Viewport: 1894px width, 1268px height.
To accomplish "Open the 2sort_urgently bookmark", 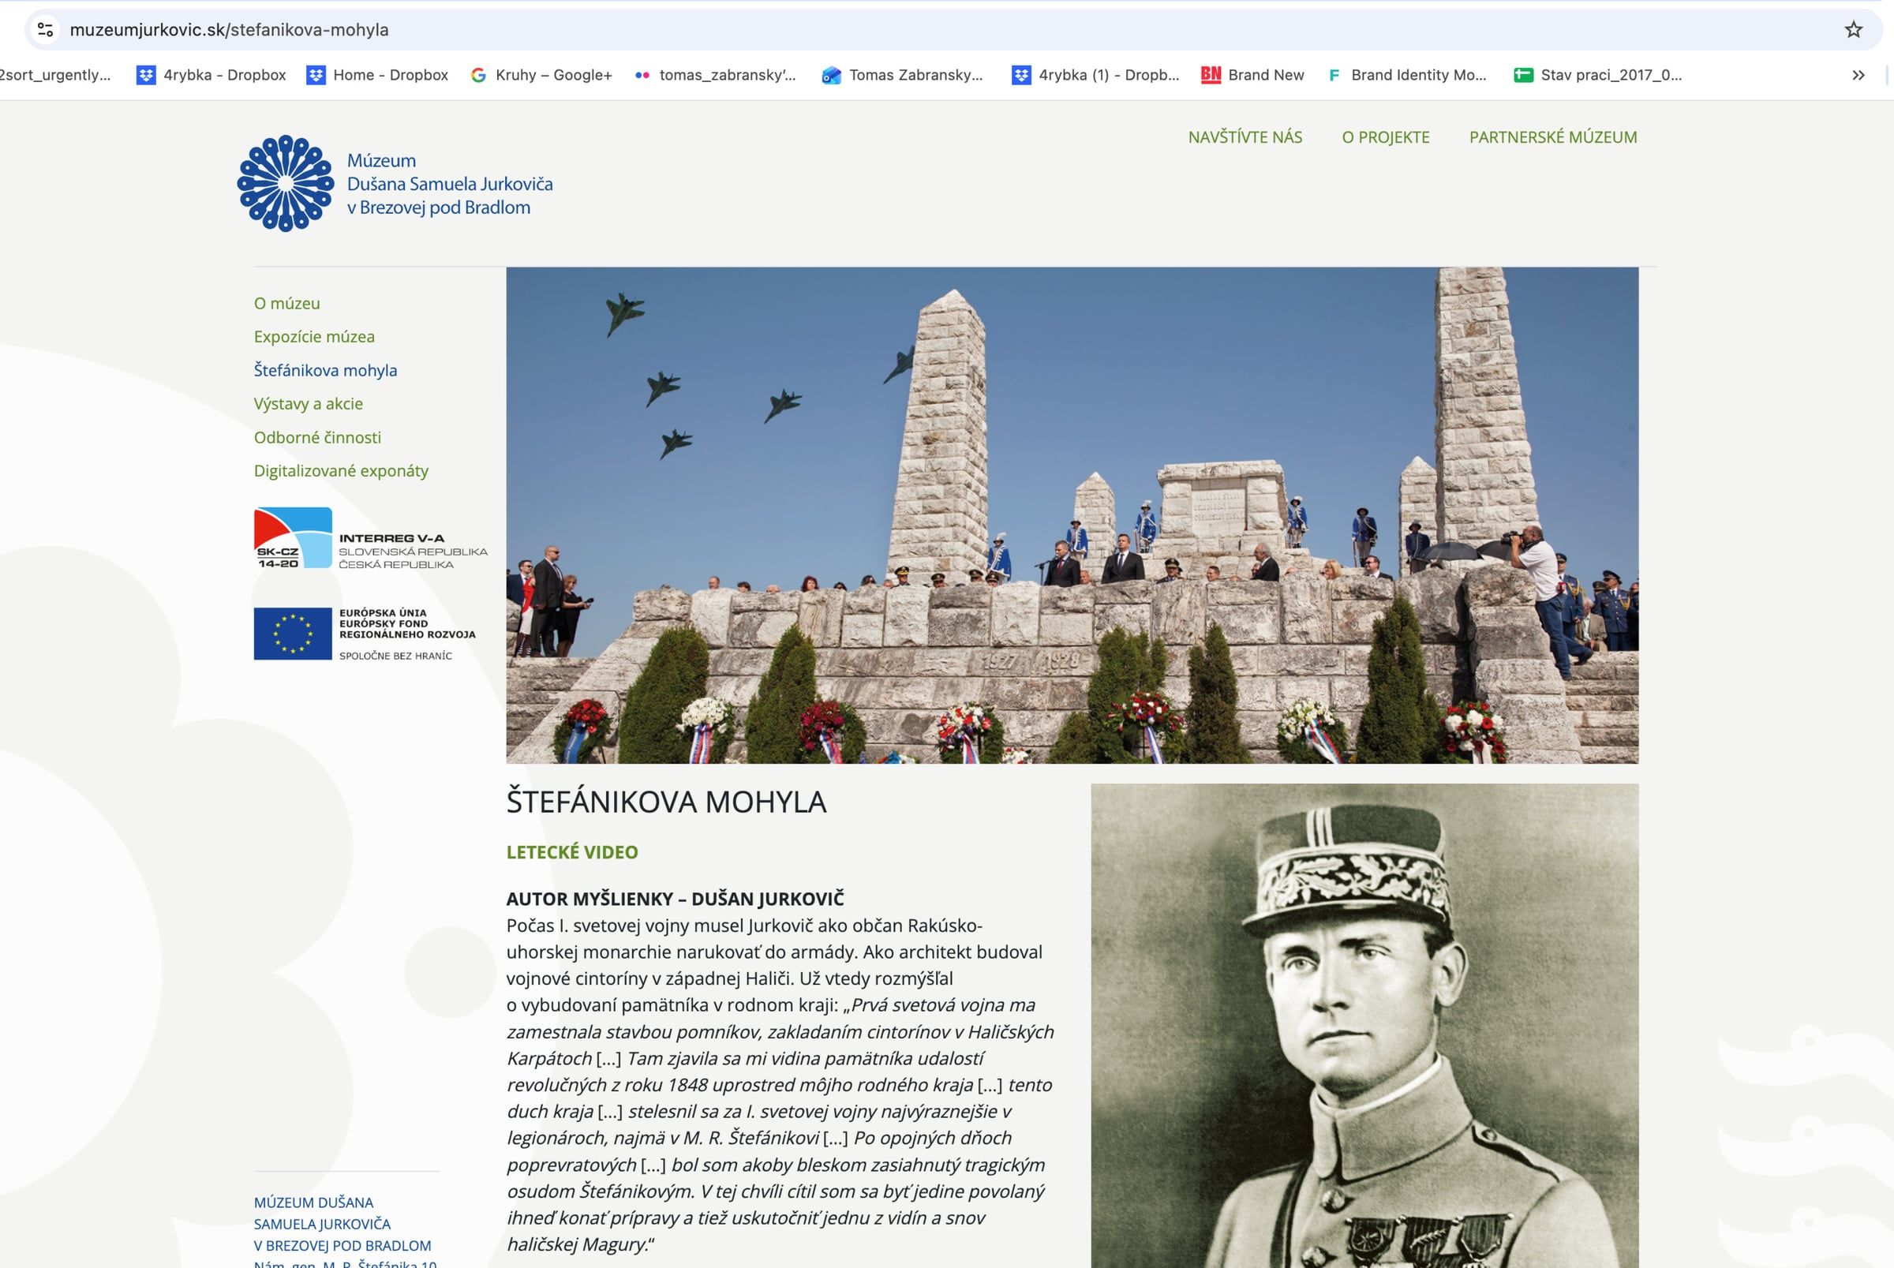I will coord(55,75).
